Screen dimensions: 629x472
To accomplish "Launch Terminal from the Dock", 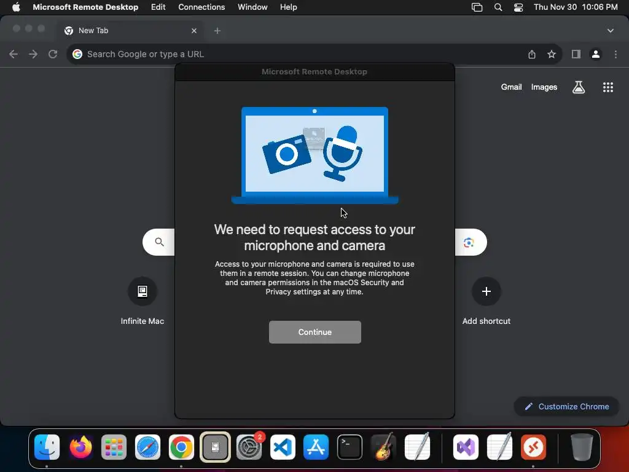I will click(350, 447).
